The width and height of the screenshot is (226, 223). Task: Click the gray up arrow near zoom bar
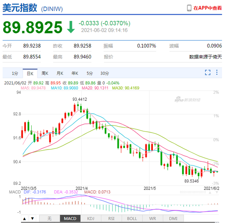click(x=210, y=193)
